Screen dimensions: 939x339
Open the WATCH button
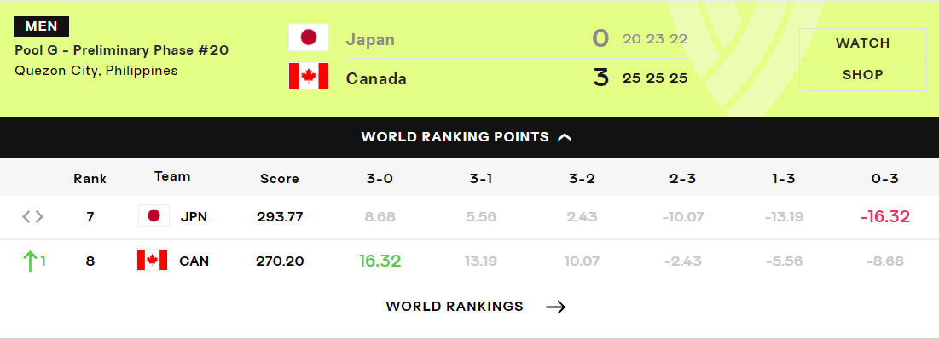[862, 43]
